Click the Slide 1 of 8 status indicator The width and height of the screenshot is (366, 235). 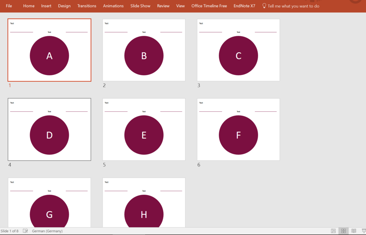pyautogui.click(x=10, y=231)
